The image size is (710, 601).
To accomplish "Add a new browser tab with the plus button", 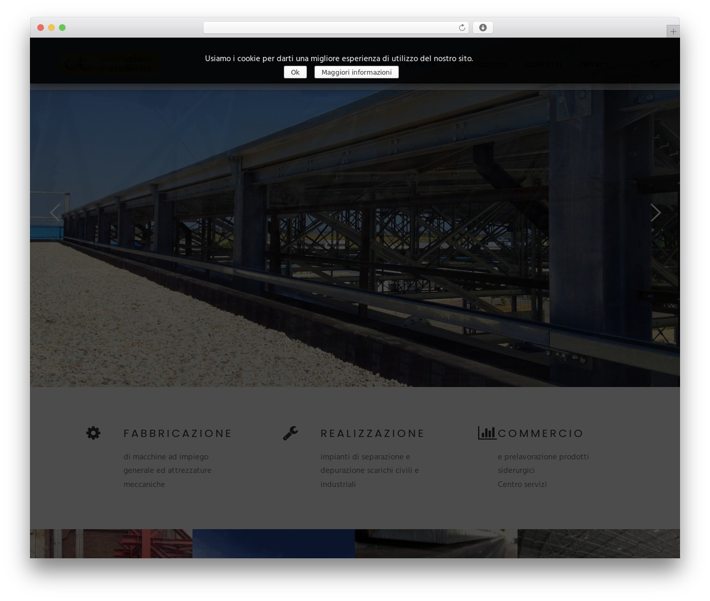I will 673,32.
